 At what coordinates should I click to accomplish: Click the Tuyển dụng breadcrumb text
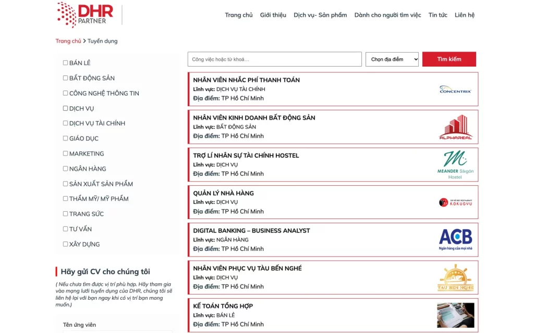(x=103, y=41)
